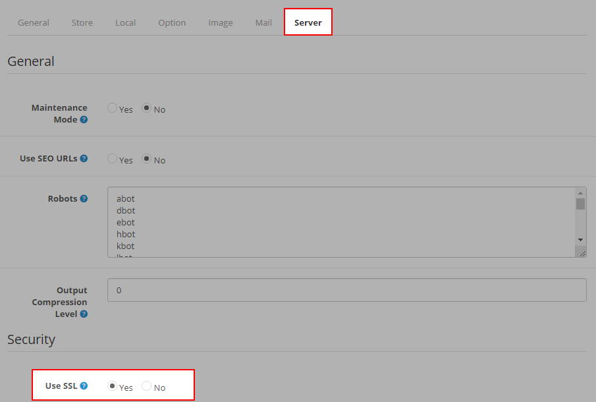View Output Compression Level help icon
Screen dimensions: 596x402
click(x=84, y=314)
